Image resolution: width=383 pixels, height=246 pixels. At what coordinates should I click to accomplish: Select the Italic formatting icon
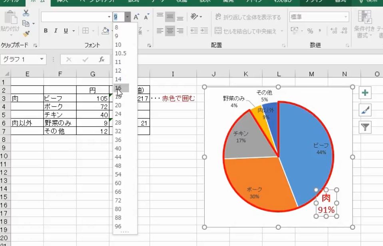coord(56,30)
